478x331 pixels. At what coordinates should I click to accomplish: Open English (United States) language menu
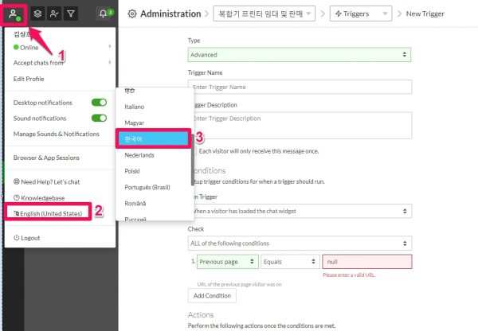point(48,214)
